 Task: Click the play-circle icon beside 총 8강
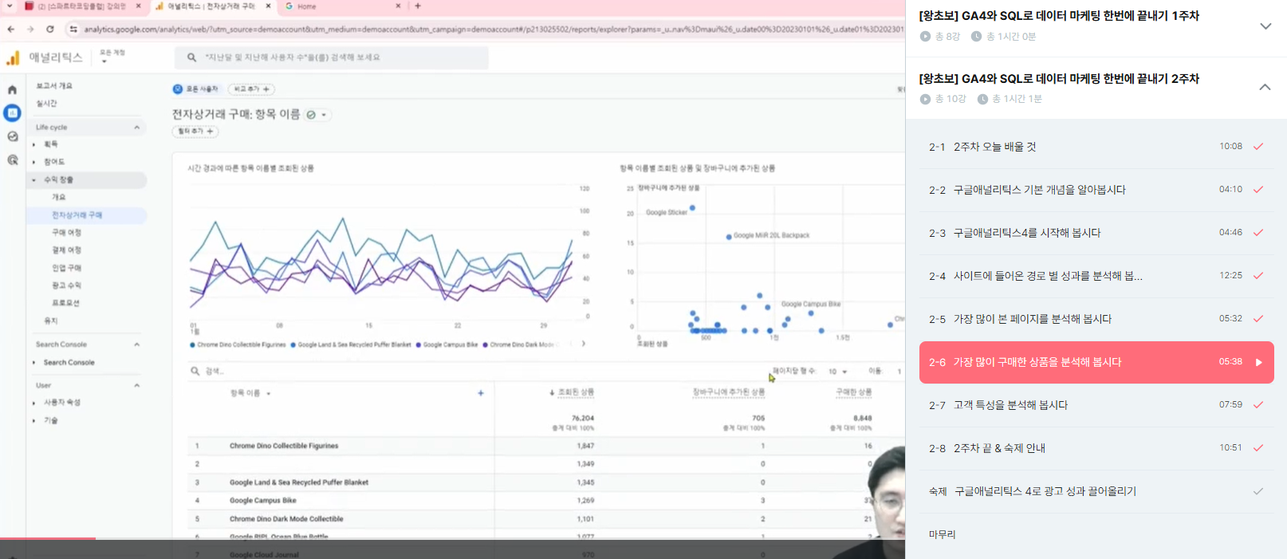tap(925, 36)
